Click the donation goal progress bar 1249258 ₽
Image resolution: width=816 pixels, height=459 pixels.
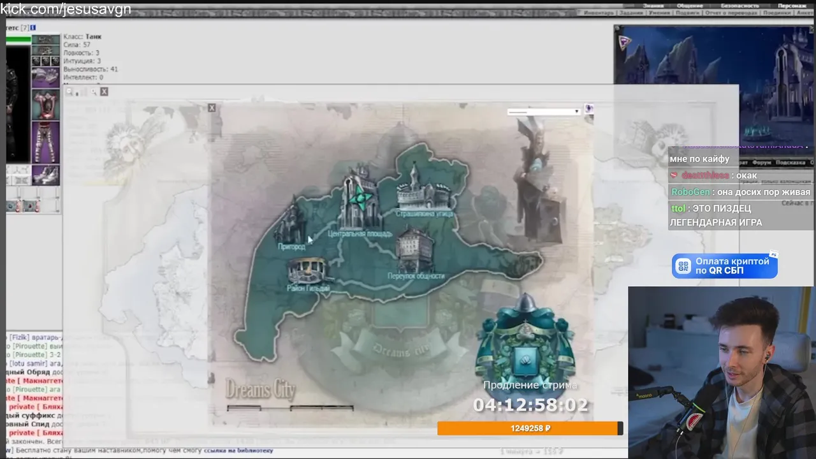click(530, 428)
